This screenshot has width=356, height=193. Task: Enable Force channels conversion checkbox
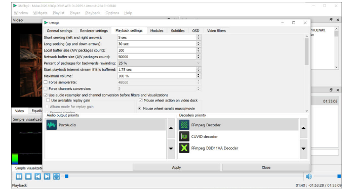(x=46, y=88)
